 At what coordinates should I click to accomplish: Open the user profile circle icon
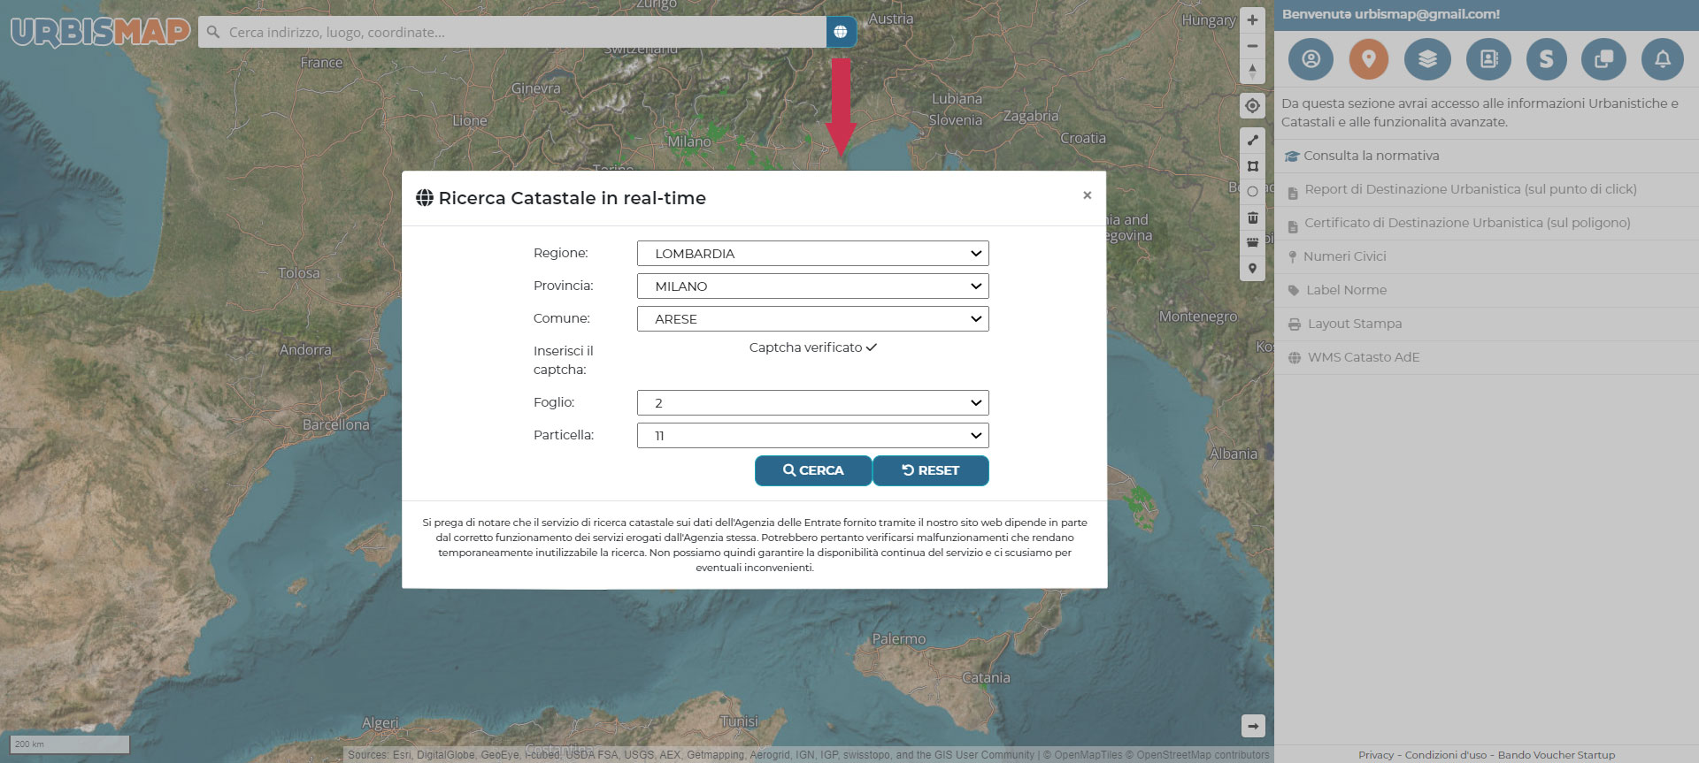coord(1311,59)
